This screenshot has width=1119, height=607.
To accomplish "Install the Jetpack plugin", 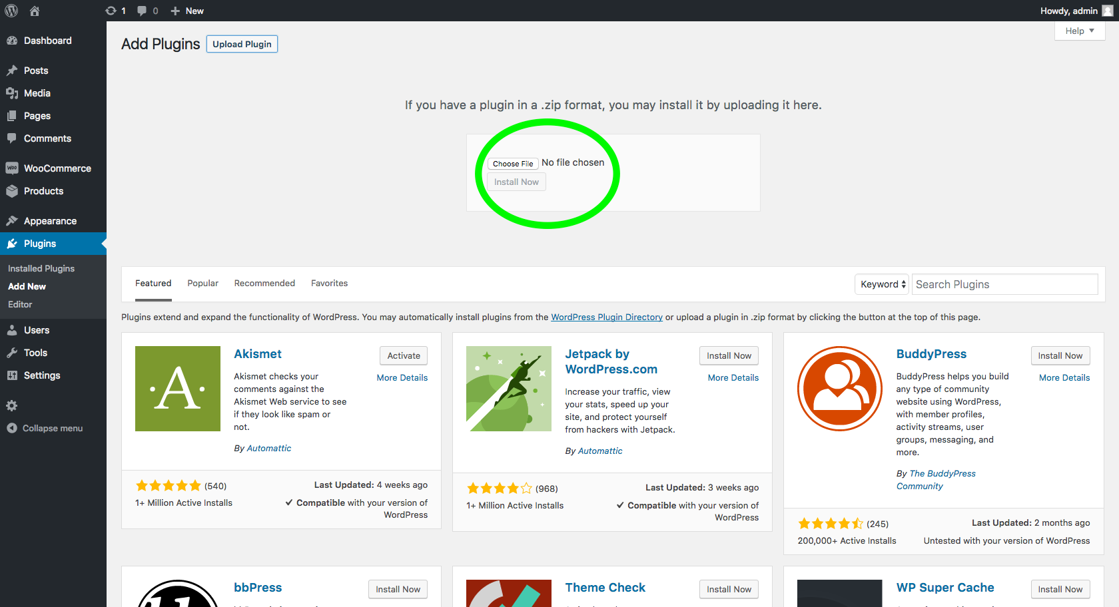I will 729,355.
